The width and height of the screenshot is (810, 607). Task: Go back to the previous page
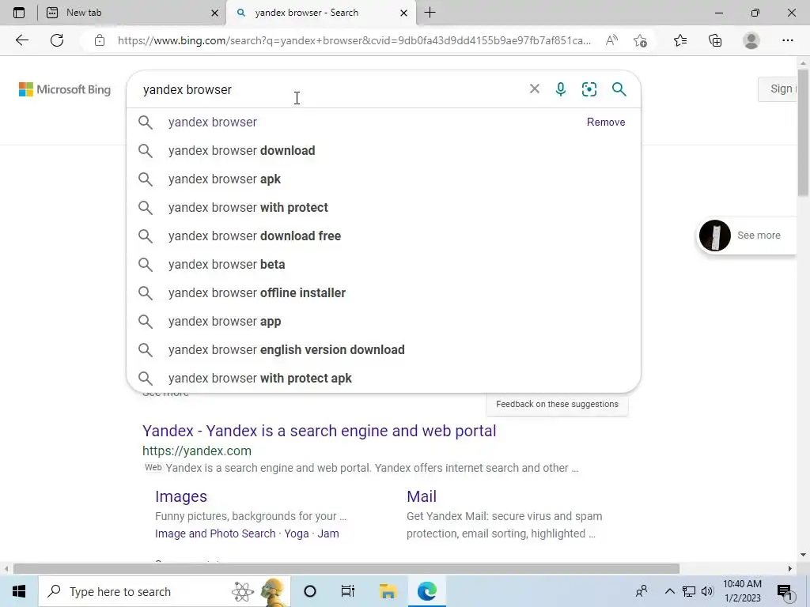[x=21, y=40]
